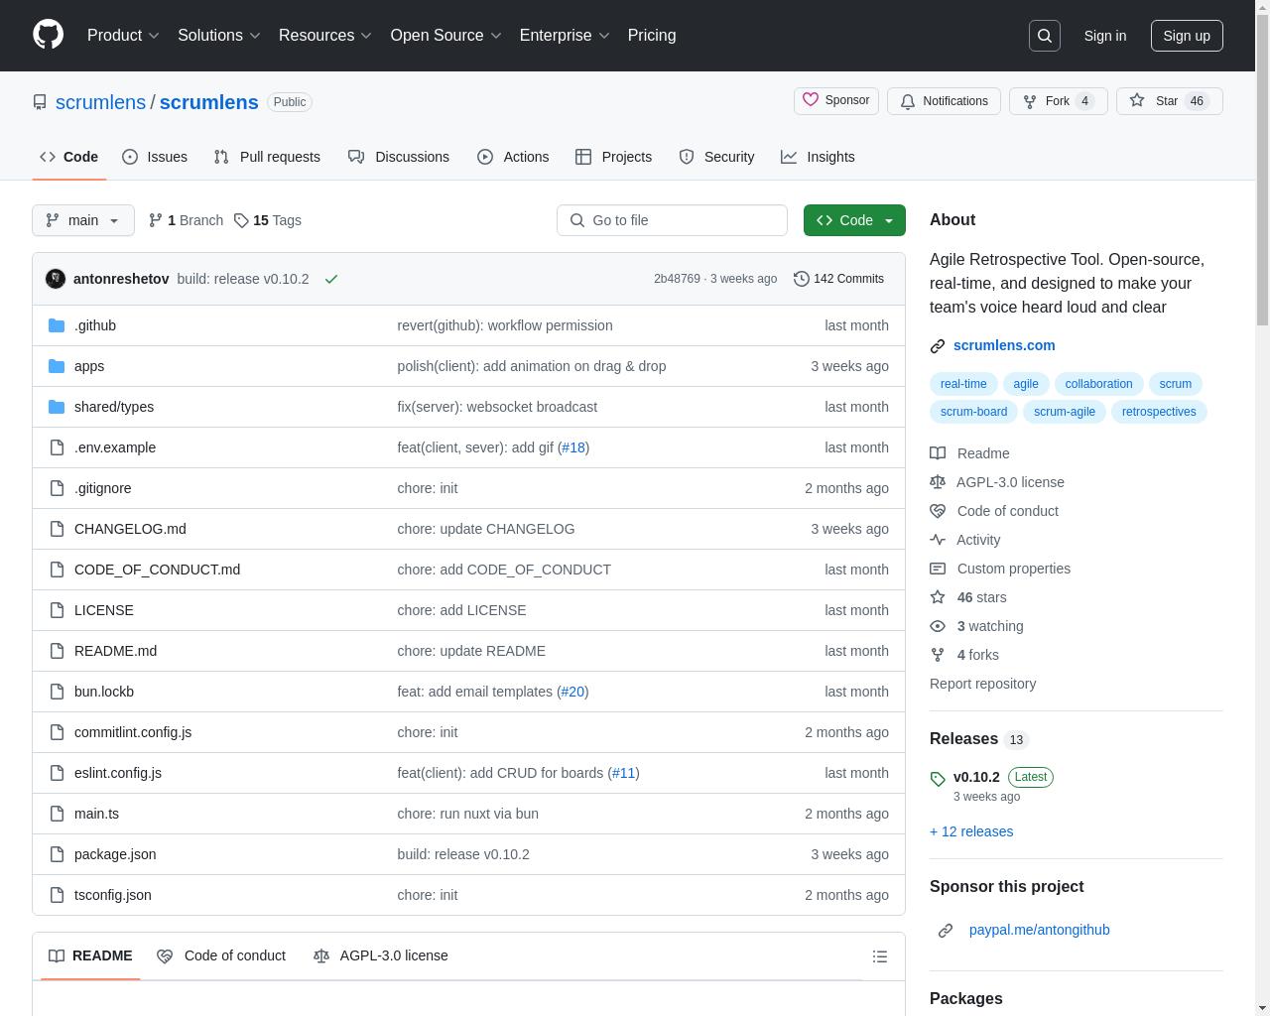1270x1016 pixels.
Task: Switch to the Security tab
Action: click(717, 157)
